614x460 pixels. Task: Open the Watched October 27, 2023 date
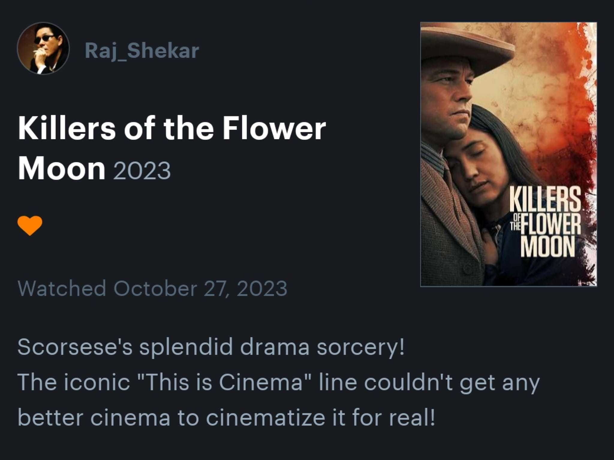[152, 288]
